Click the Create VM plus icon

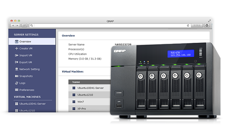pyautogui.click(x=17, y=48)
